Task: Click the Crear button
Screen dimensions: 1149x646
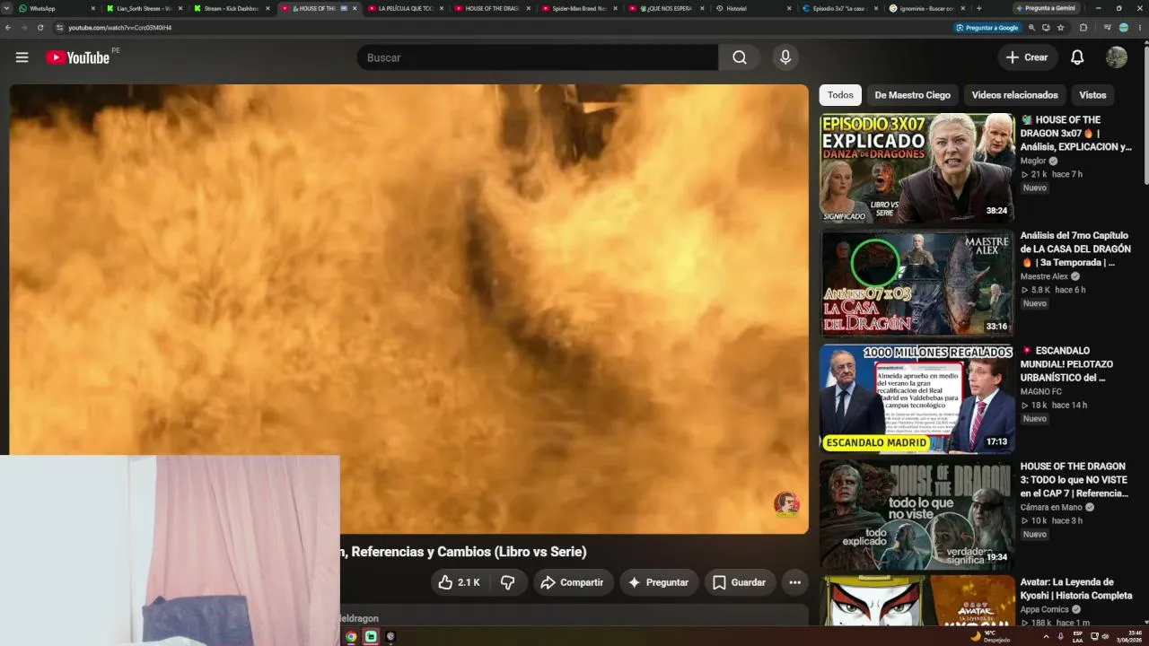Action: click(x=1028, y=57)
